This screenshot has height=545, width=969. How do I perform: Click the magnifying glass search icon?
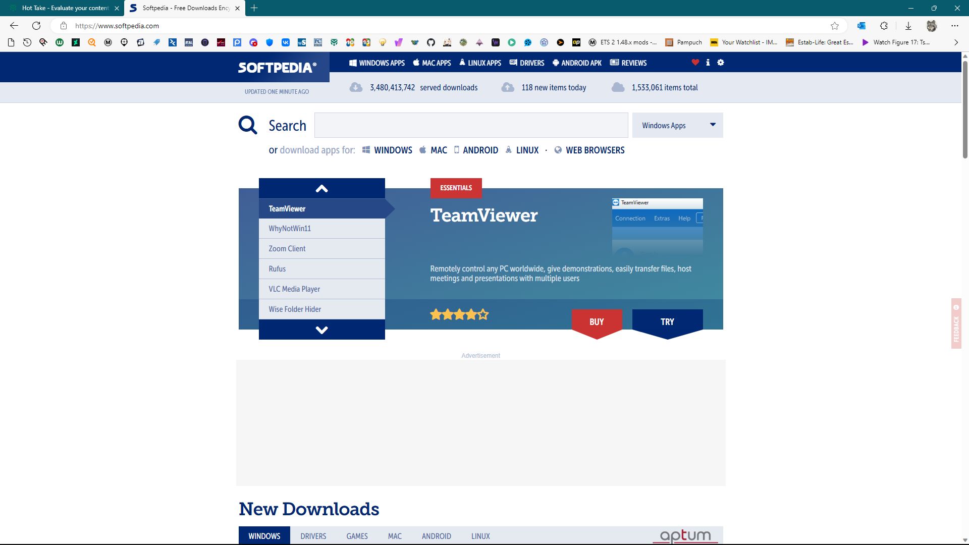pyautogui.click(x=248, y=125)
